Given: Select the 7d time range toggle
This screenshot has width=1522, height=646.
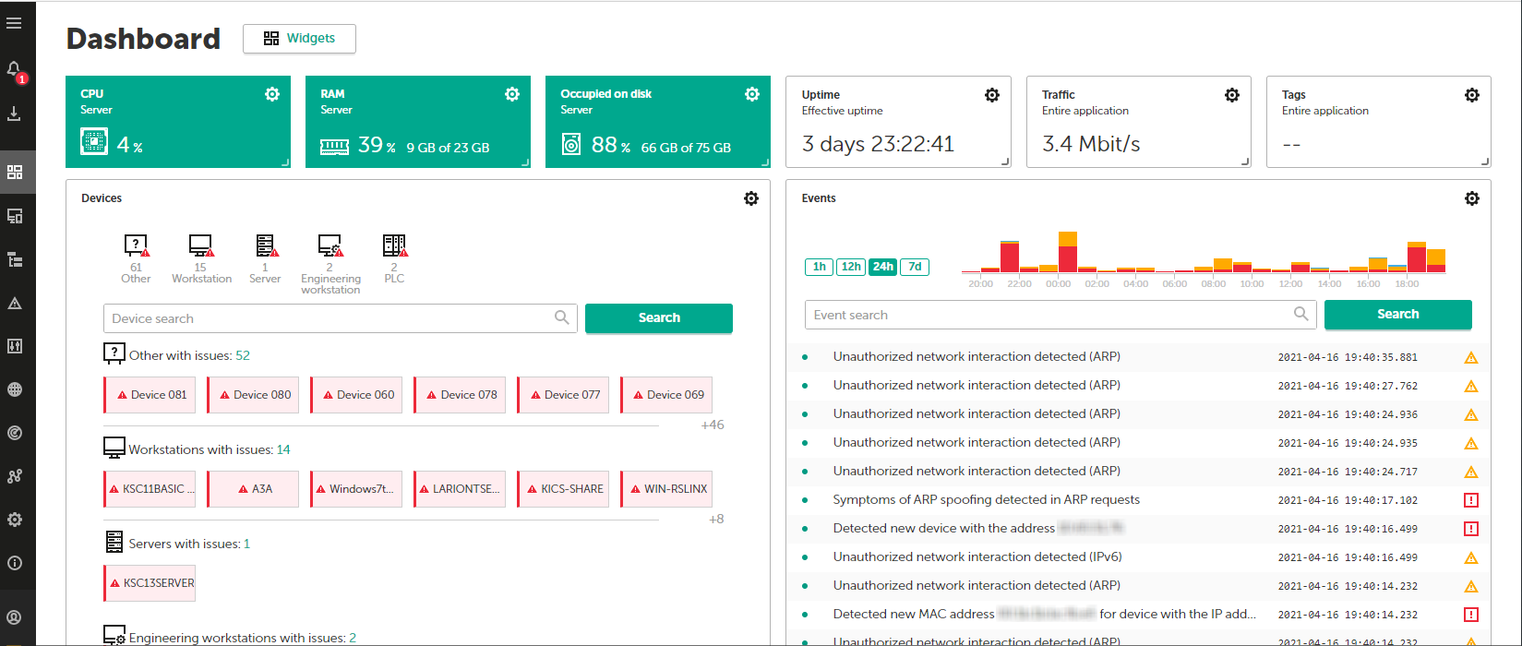Looking at the screenshot, I should pos(915,267).
